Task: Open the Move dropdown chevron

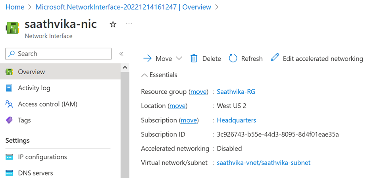Action: (179, 58)
